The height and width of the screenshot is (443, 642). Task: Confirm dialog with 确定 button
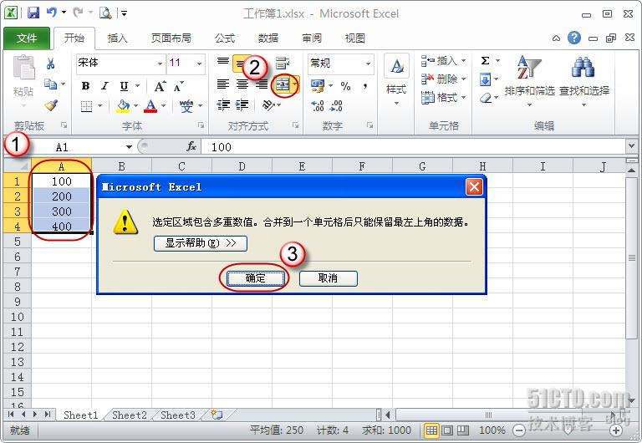coord(255,278)
